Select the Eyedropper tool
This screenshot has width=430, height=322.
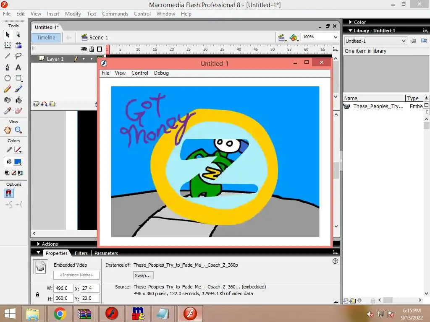click(8, 111)
